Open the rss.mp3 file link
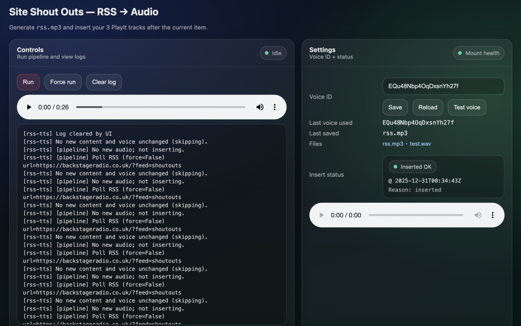This screenshot has width=521, height=326. [393, 144]
